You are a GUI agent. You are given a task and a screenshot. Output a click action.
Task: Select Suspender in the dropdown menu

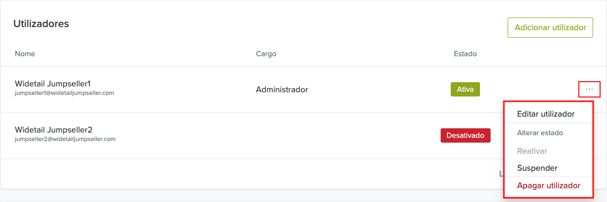(537, 169)
